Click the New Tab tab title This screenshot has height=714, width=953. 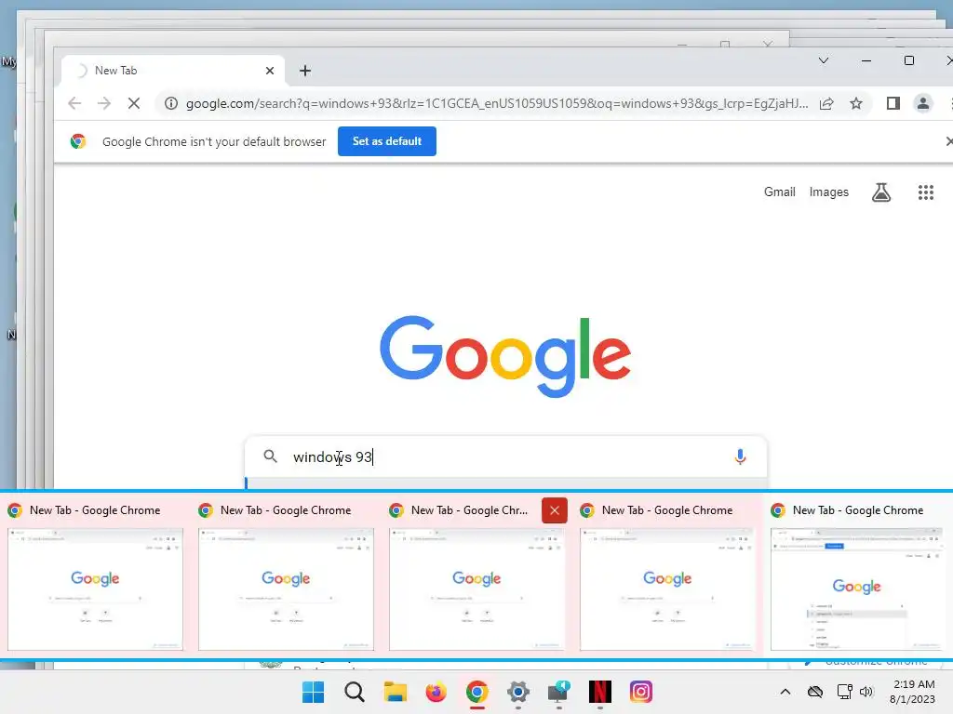(x=116, y=71)
